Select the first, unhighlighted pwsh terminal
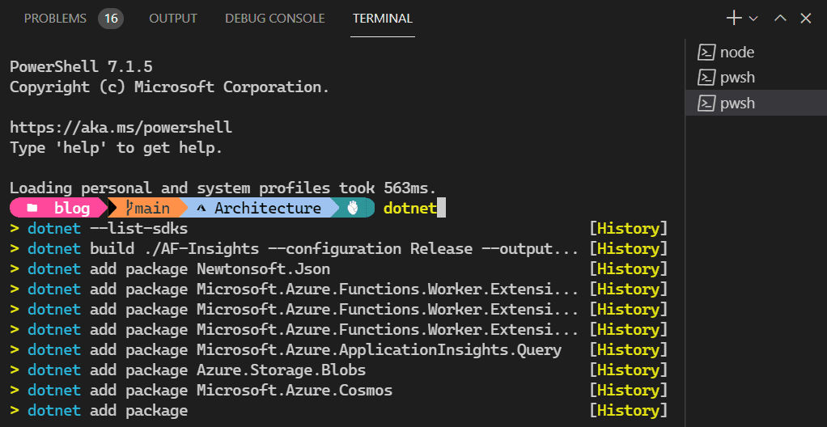 [x=736, y=78]
